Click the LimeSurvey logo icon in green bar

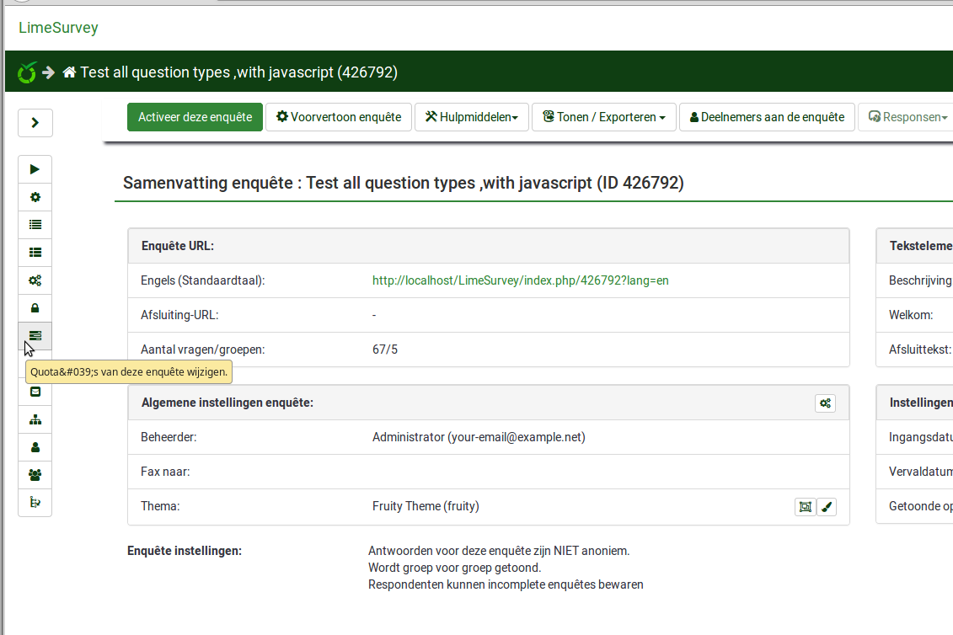click(x=27, y=72)
